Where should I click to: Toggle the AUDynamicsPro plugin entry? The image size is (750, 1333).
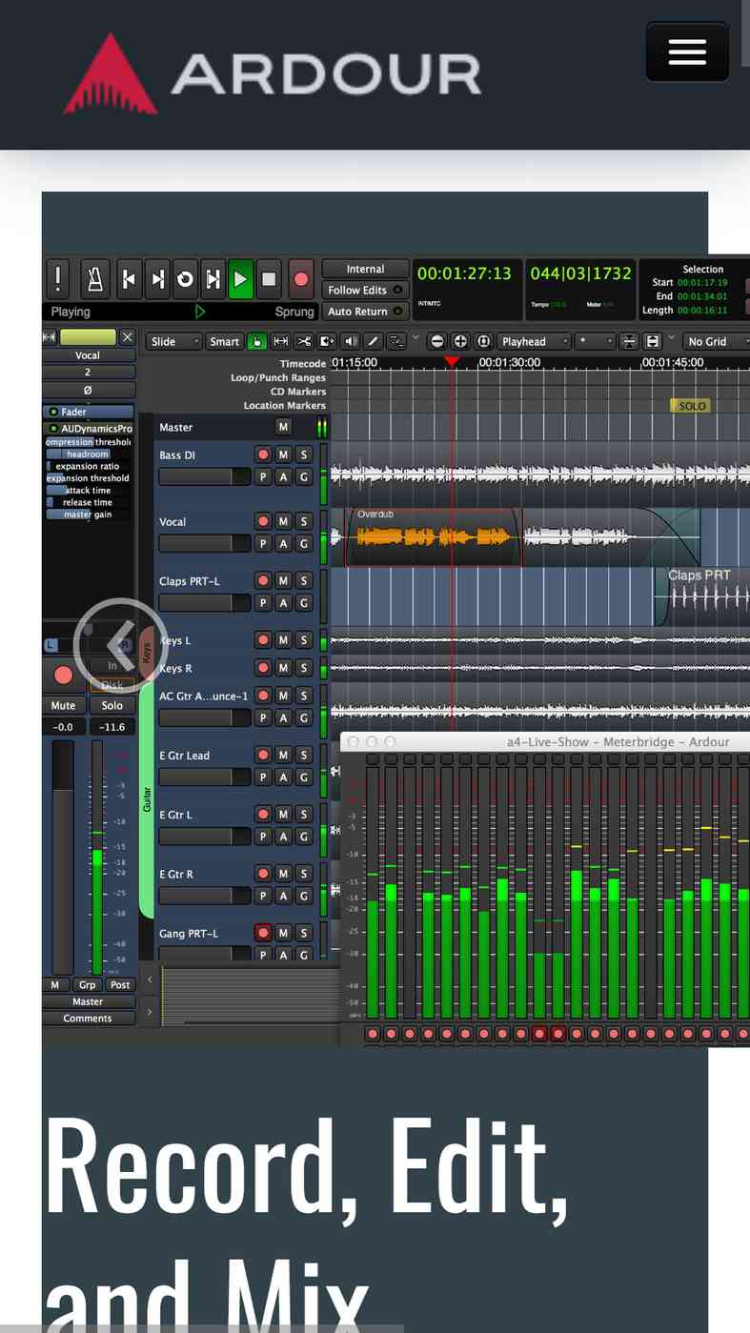click(88, 429)
